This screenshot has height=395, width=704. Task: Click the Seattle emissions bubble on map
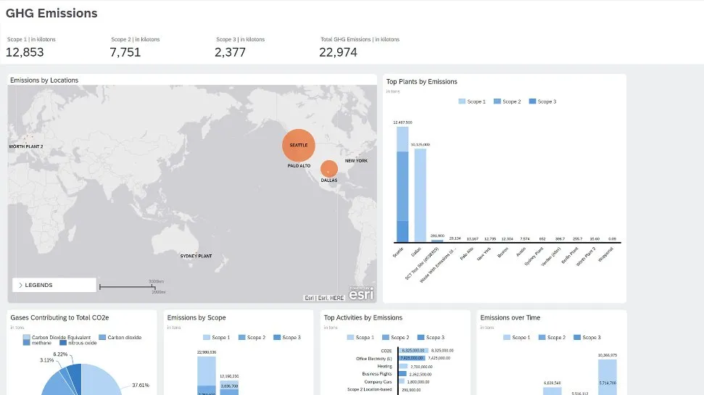(299, 145)
